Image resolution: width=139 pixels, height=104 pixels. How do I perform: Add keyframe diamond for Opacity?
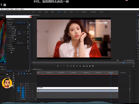coord(24,32)
